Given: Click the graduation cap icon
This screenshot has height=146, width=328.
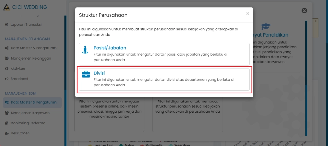Looking at the screenshot, I should point(266,27).
